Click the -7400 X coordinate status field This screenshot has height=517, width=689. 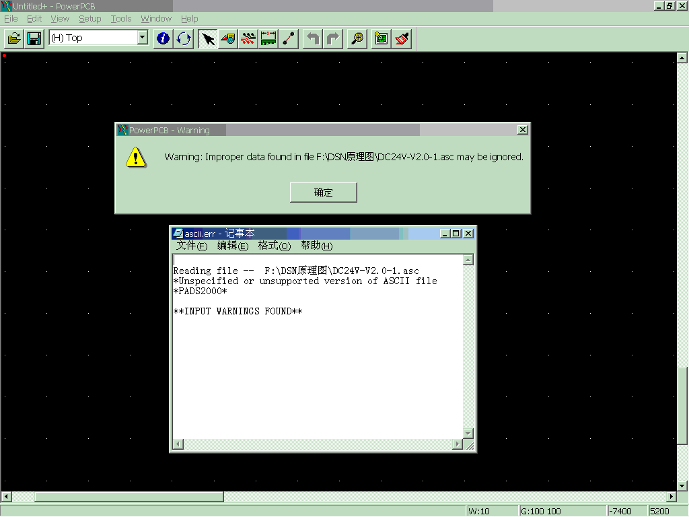(x=627, y=511)
